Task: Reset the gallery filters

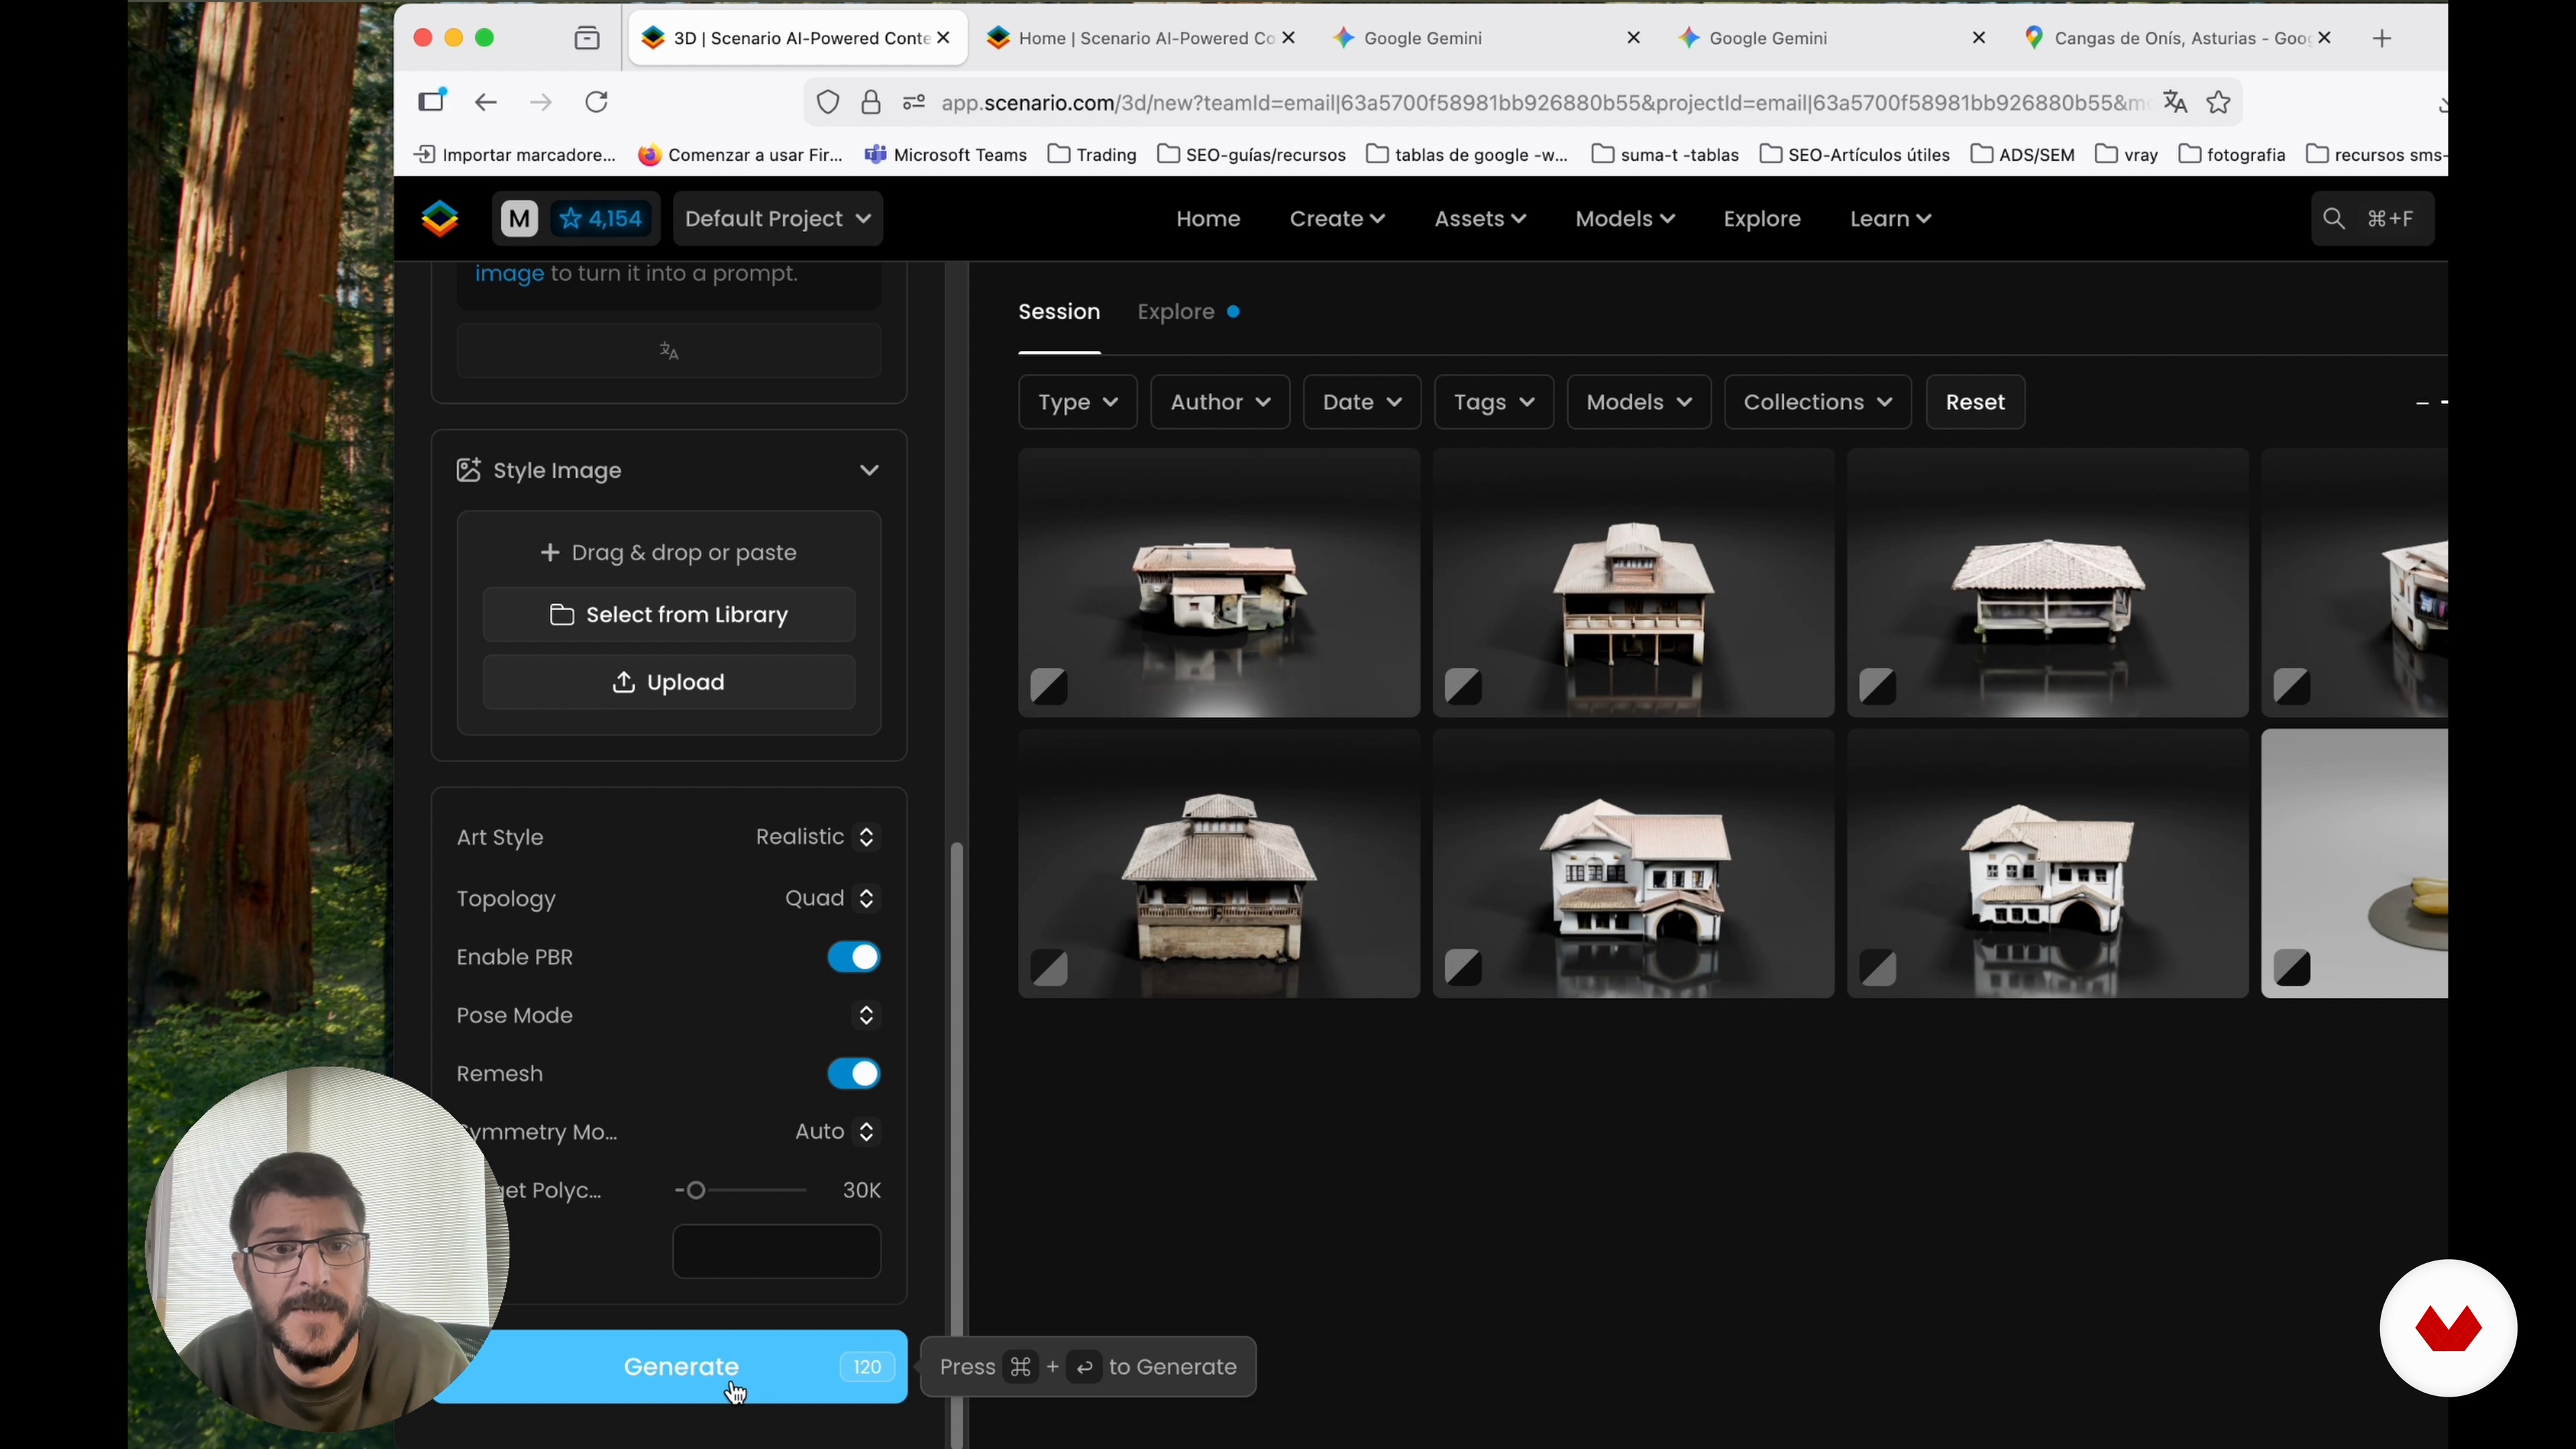Action: 1975,402
